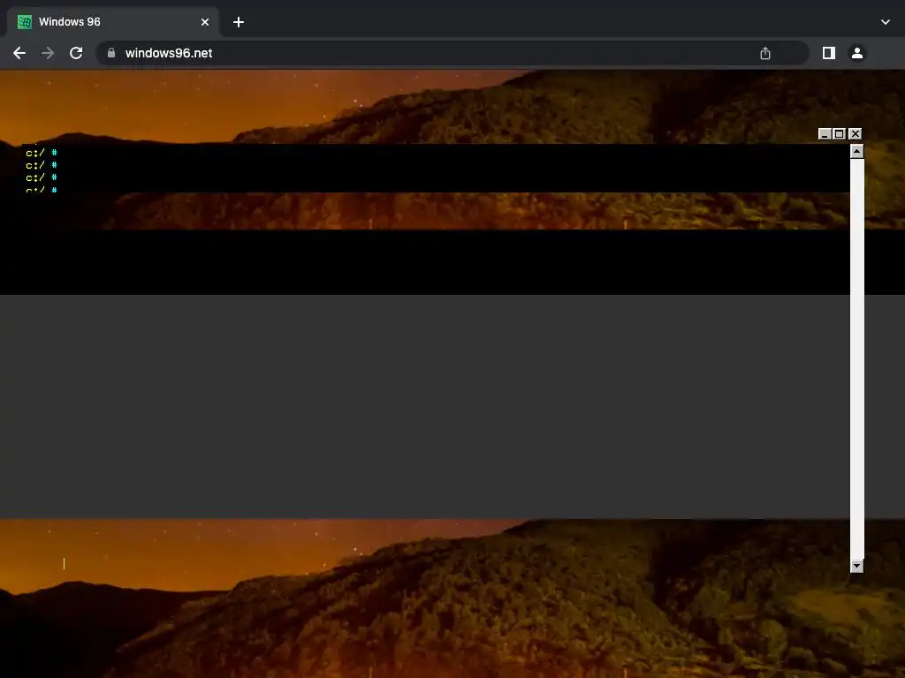The image size is (905, 678).
Task: Maximize the terminal window
Action: [x=840, y=134]
